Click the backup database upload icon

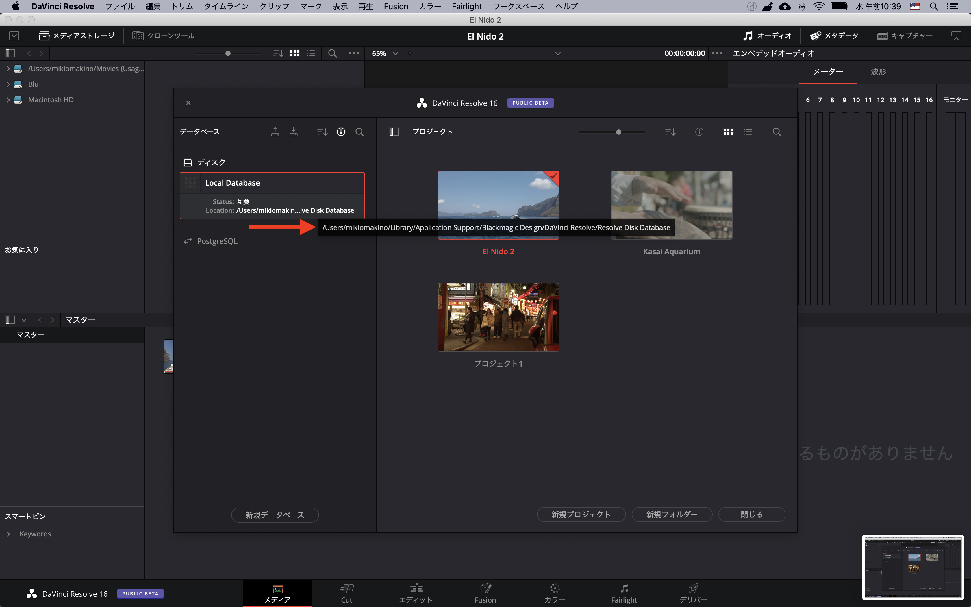[x=275, y=132]
